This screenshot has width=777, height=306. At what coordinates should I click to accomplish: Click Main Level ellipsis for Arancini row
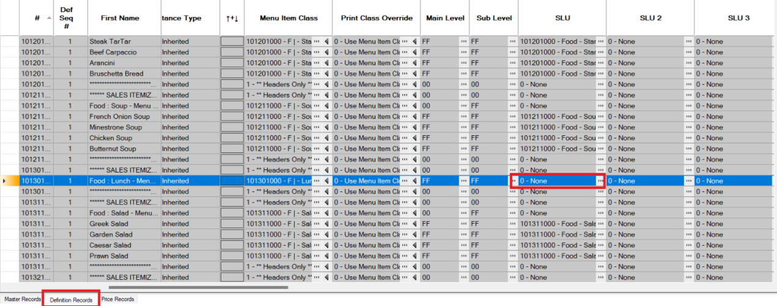pyautogui.click(x=463, y=63)
